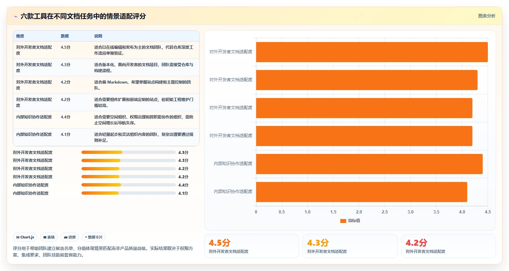Image resolution: width=509 pixels, height=271 pixels.
Task: Click the x-axis tick label 3.0
Action: [x=410, y=212]
